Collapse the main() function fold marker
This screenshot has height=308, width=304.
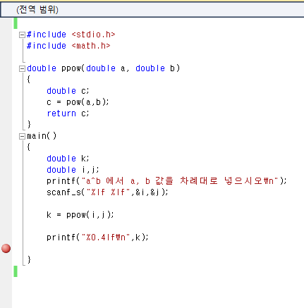[22, 137]
